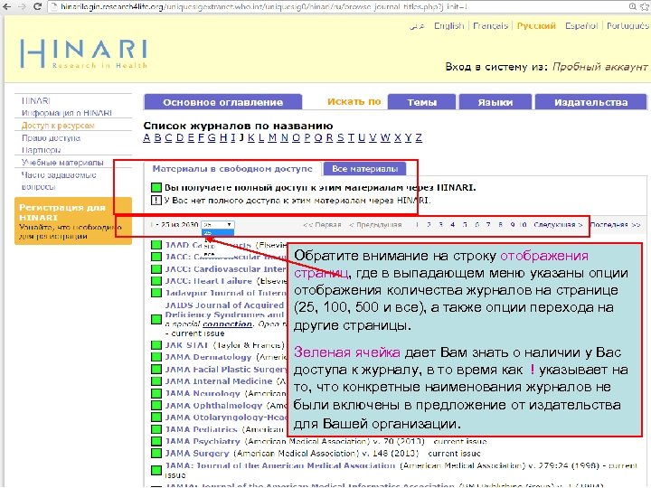Open the Издательства tab

tap(590, 102)
